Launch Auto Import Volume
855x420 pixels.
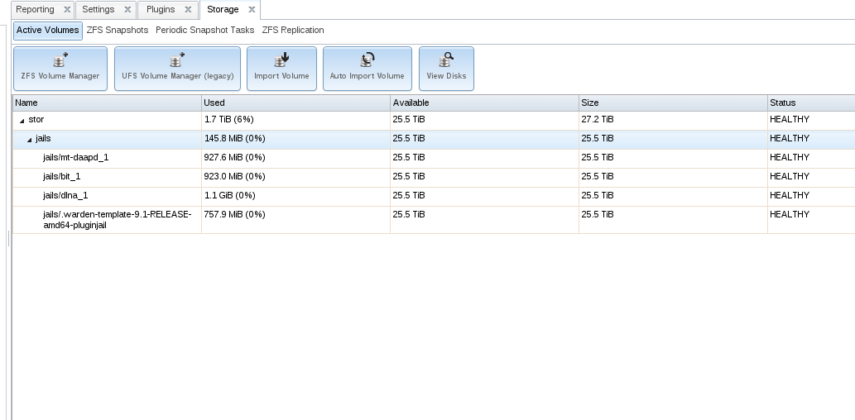click(367, 68)
